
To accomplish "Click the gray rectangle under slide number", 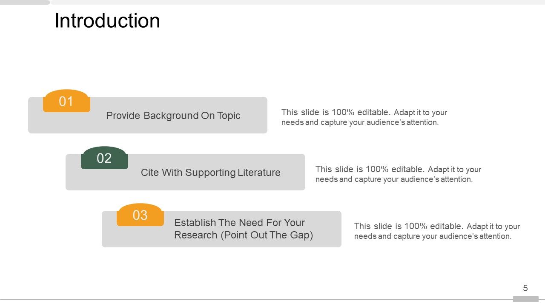I will point(525,299).
